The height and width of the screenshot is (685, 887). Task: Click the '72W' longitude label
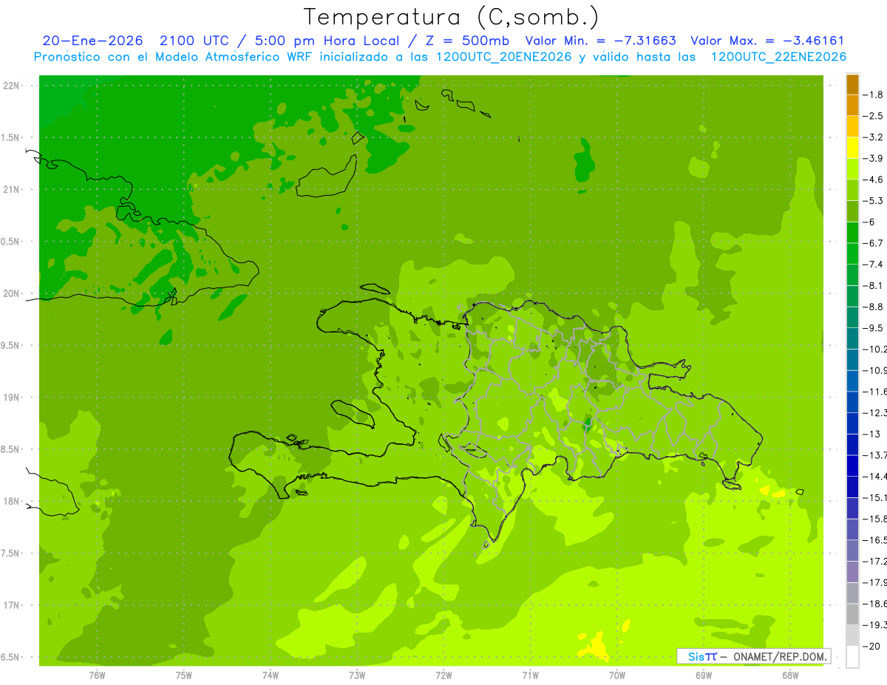tap(443, 676)
